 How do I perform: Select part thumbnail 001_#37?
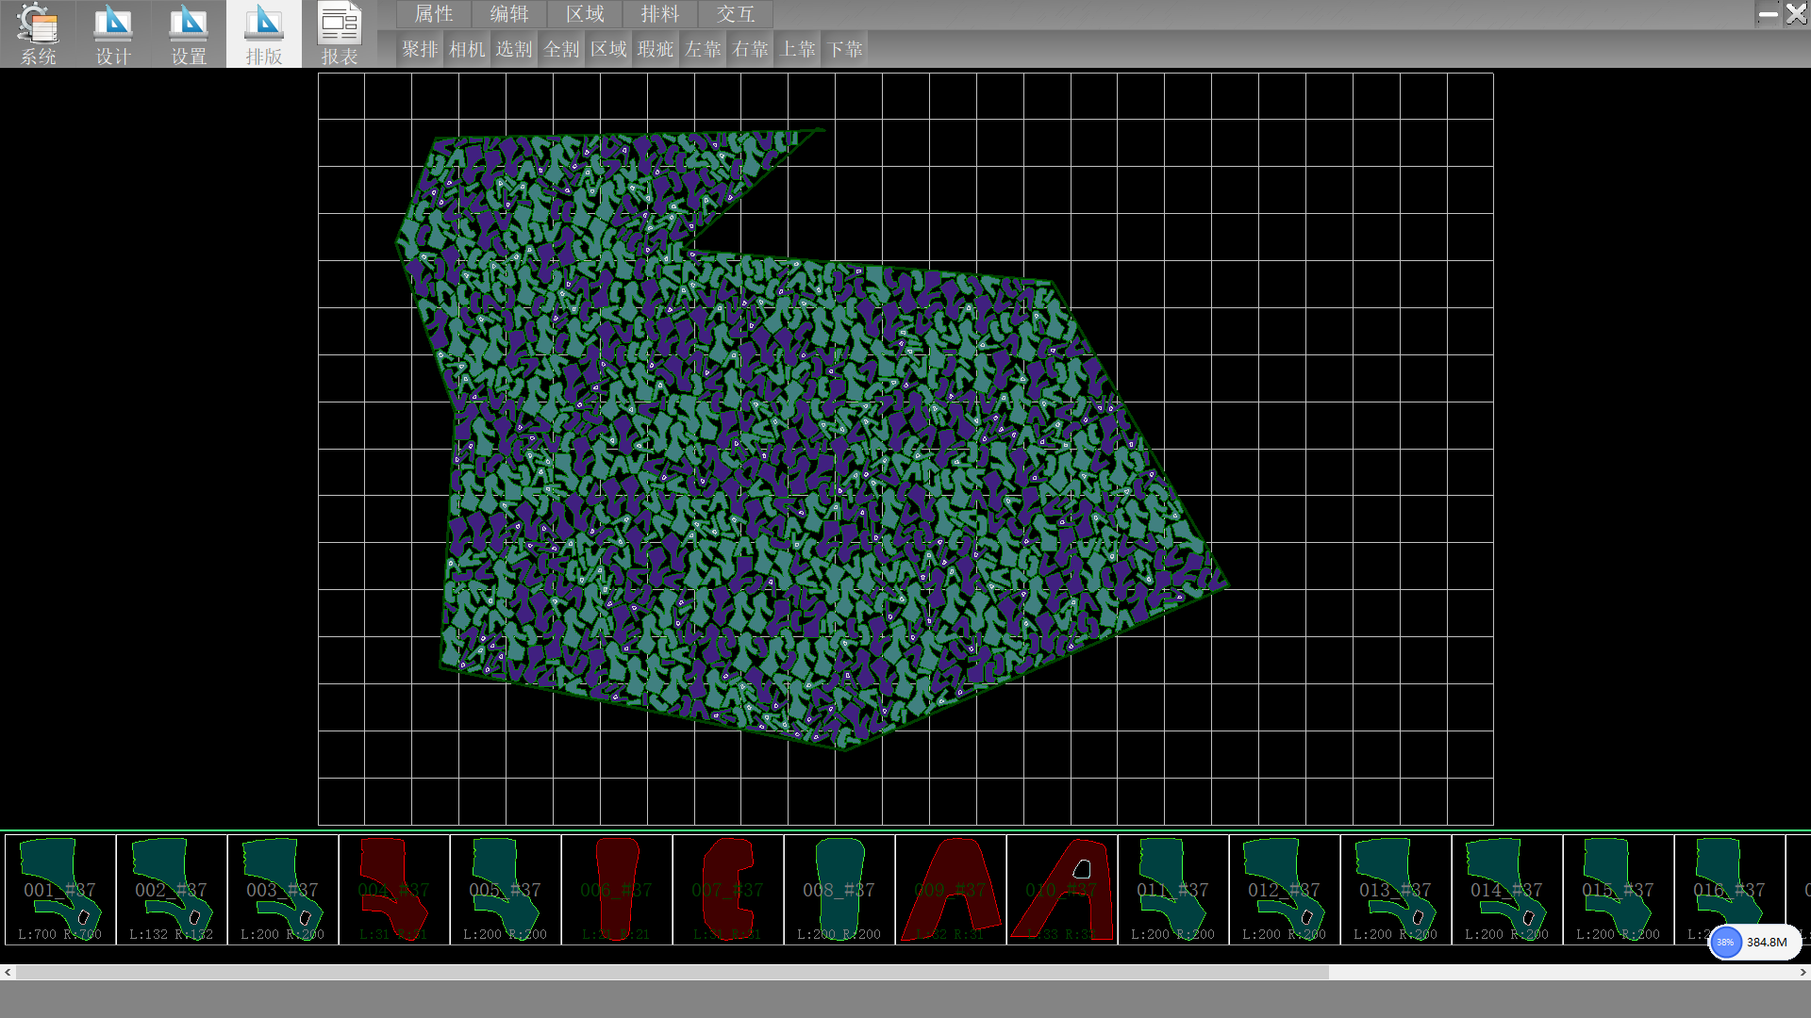point(60,890)
